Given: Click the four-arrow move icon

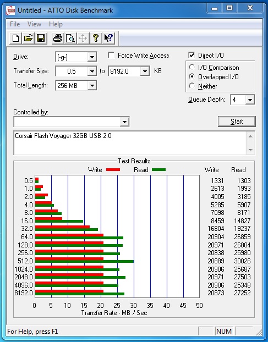Looking at the screenshot, I should click(x=83, y=38).
